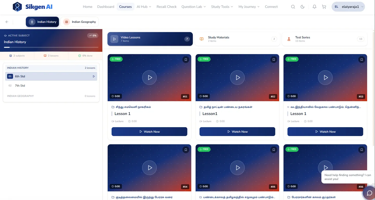Play video thumbnail #03

tap(325, 78)
